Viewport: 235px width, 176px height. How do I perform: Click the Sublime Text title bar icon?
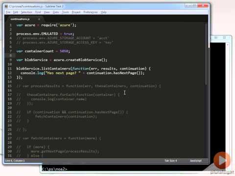(x=6, y=6)
